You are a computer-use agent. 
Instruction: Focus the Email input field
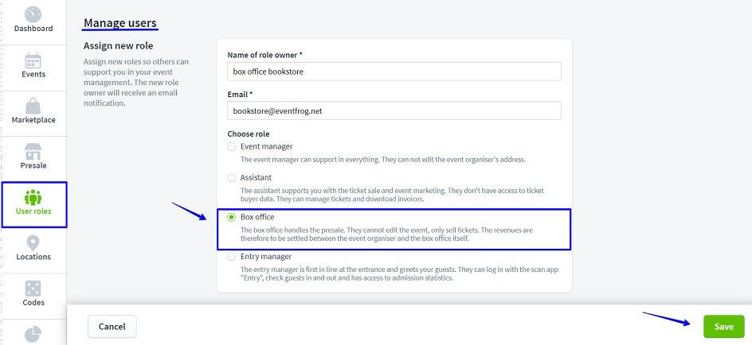394,111
